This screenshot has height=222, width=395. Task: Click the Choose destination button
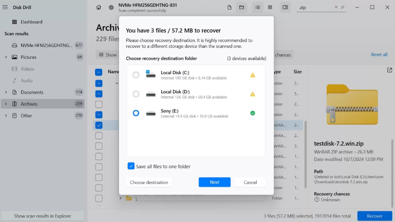click(x=149, y=182)
